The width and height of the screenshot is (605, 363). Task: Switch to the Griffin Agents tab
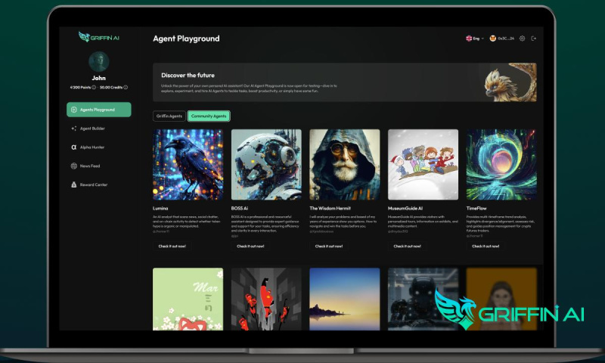[x=169, y=116]
